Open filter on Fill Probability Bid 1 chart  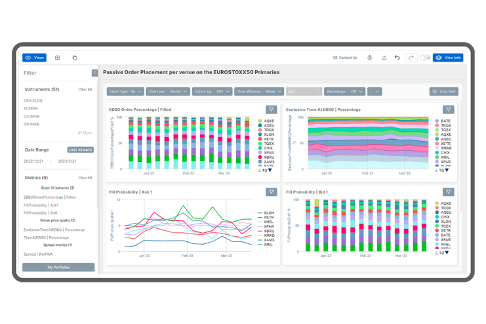point(448,192)
